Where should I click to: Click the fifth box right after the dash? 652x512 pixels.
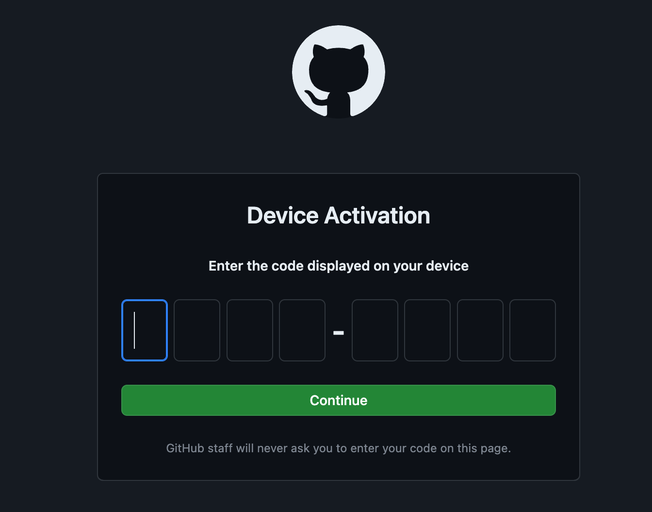(x=375, y=330)
